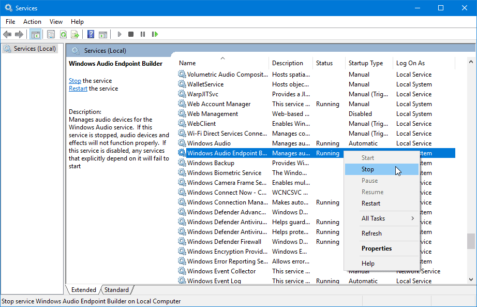
Task: Click the gear icon beside Windows Biometric Service
Action: click(182, 173)
